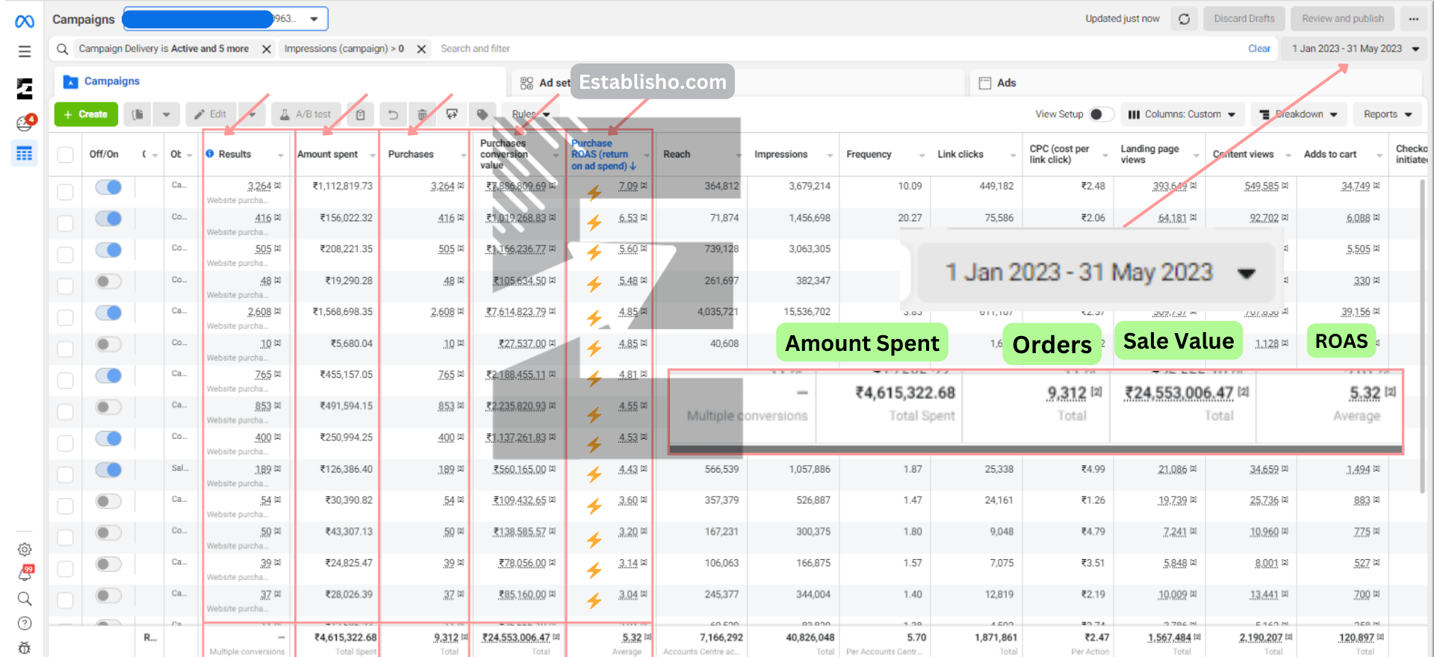The width and height of the screenshot is (1434, 657).
Task: Open the date range 1 Jan–31 May 2023 picker
Action: point(1355,49)
